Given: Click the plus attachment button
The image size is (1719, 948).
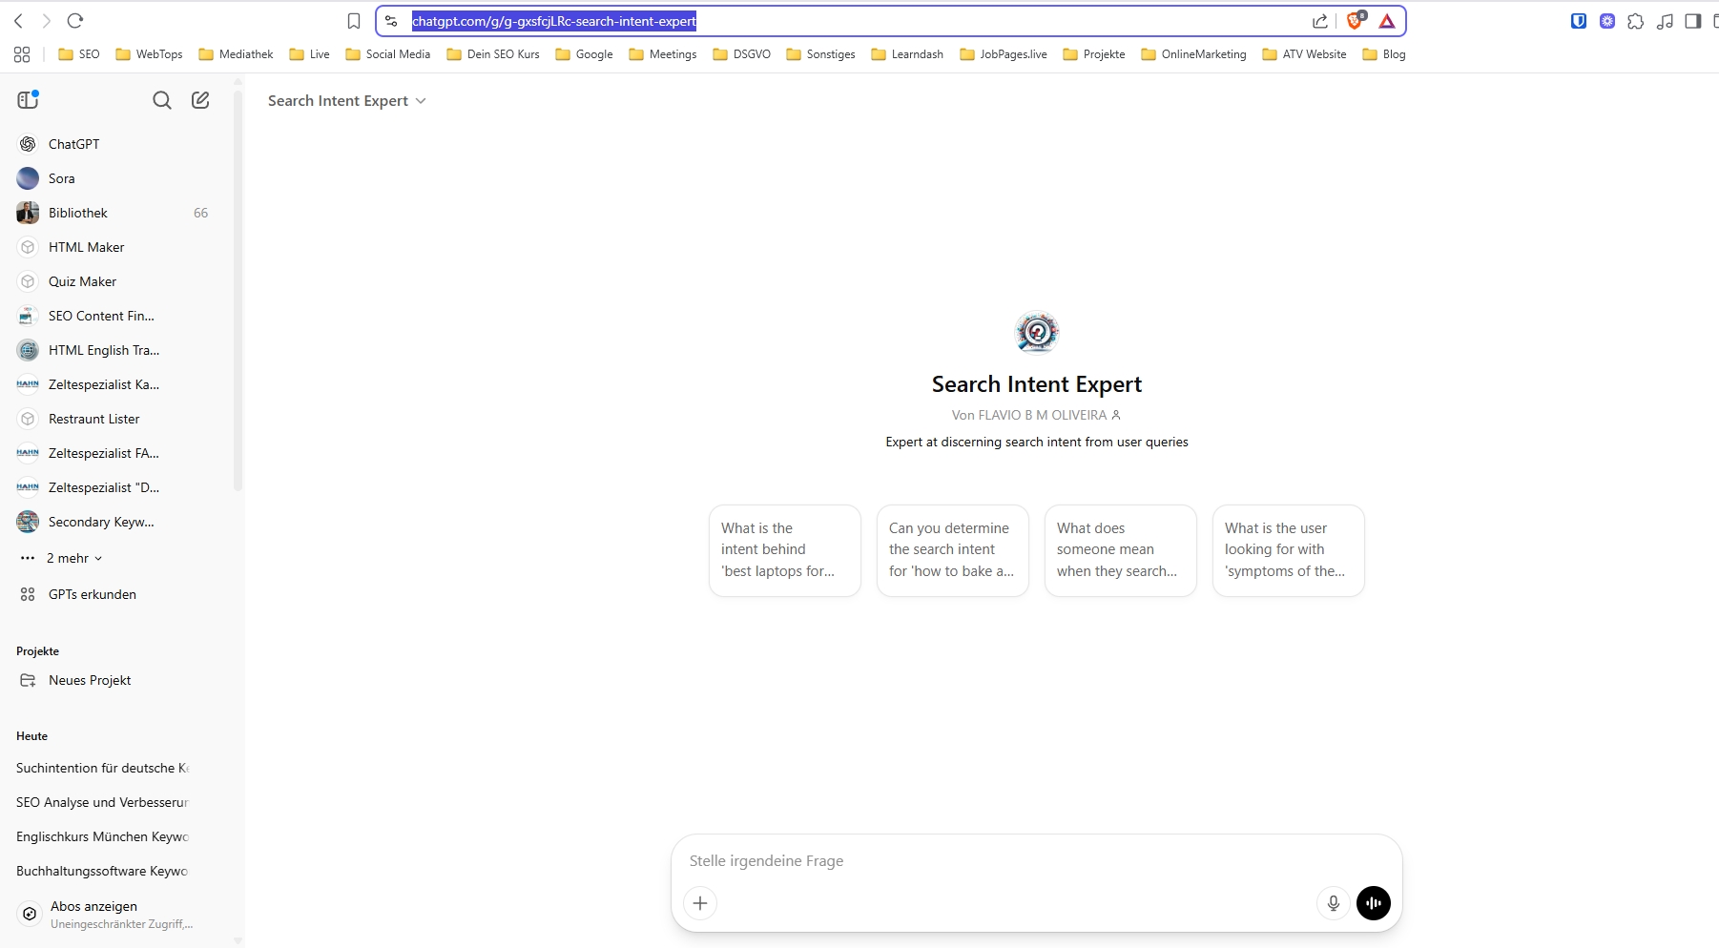Looking at the screenshot, I should (700, 903).
